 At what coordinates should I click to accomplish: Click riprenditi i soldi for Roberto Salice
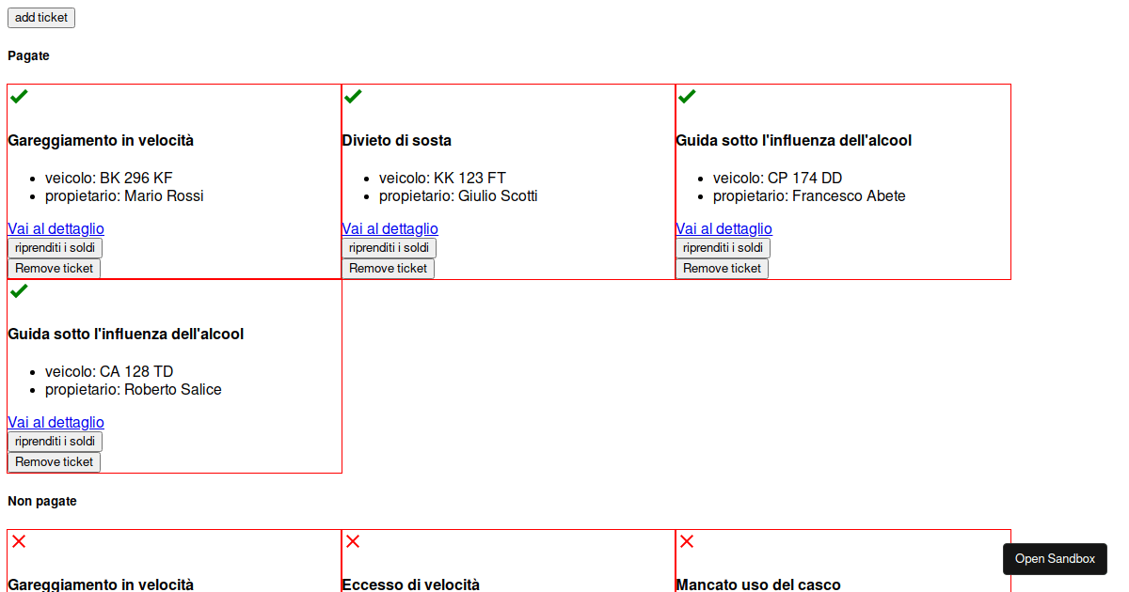[x=55, y=442]
